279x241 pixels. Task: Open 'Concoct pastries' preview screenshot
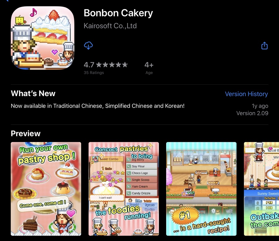[x=124, y=189]
